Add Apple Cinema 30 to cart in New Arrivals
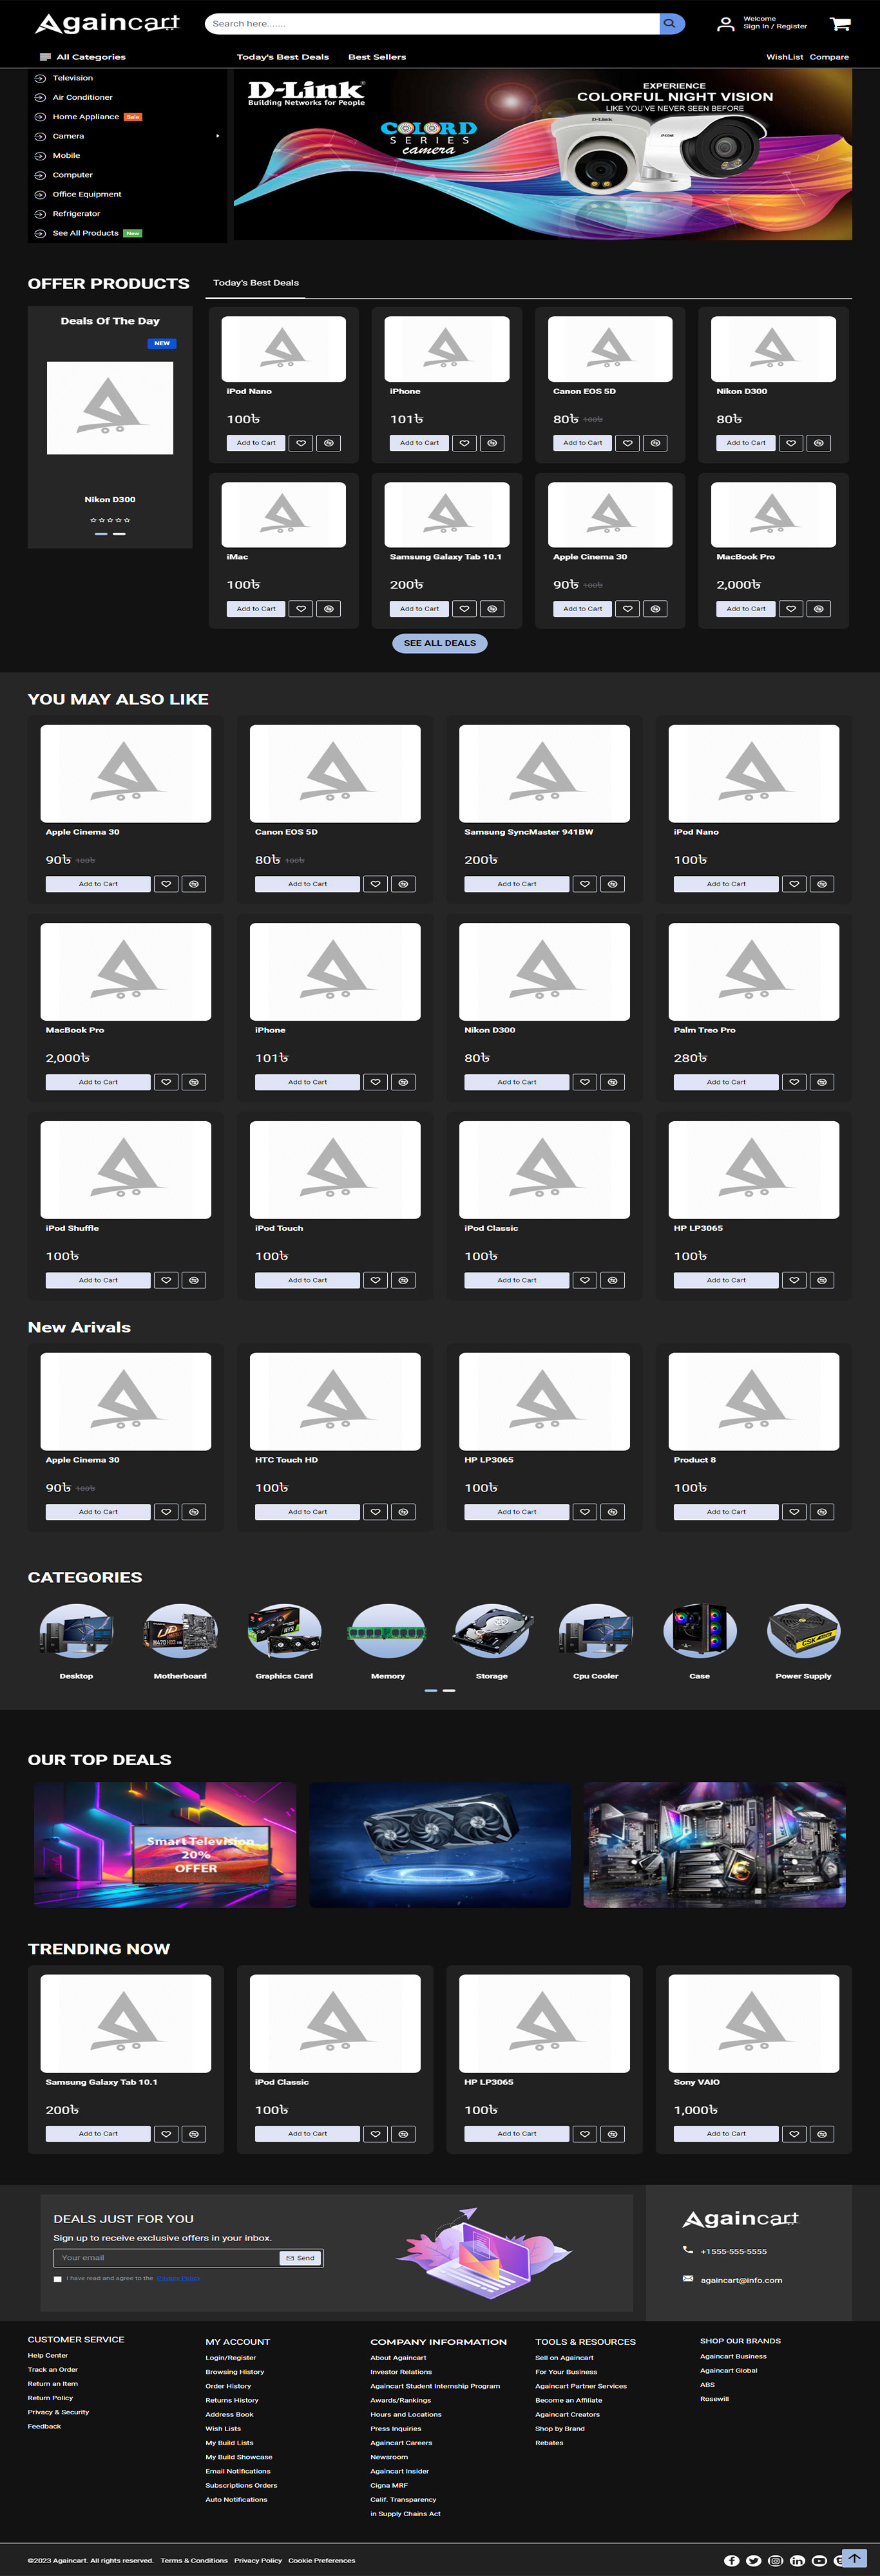 (x=98, y=1512)
